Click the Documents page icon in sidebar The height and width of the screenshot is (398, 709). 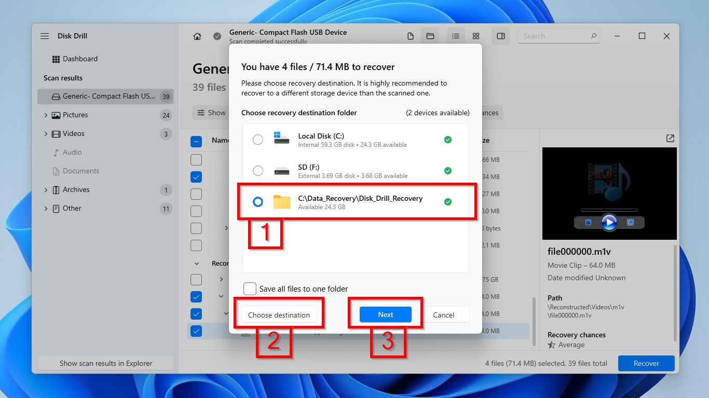(56, 171)
